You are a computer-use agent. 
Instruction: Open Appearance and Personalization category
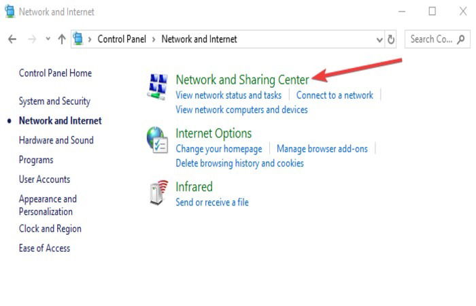pyautogui.click(x=48, y=205)
